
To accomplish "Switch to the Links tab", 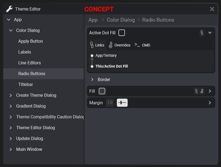I will (97, 45).
